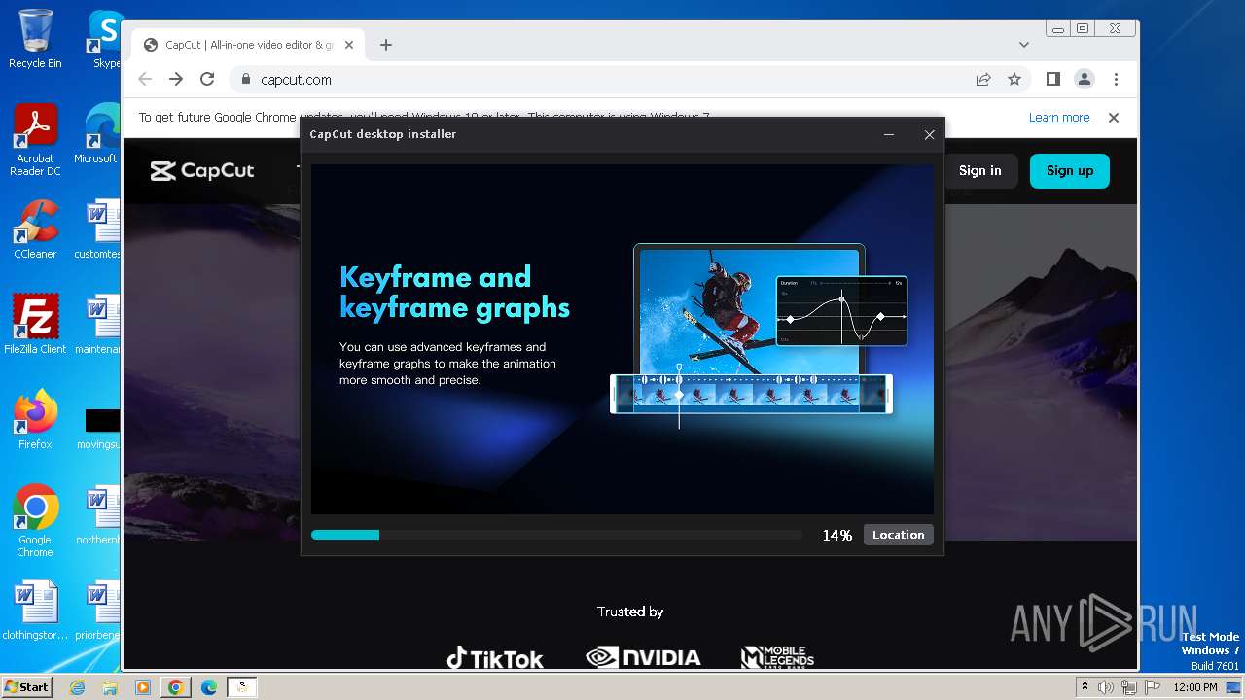1245x700 pixels.
Task: Close the CapCut browser tab
Action: [x=349, y=45]
